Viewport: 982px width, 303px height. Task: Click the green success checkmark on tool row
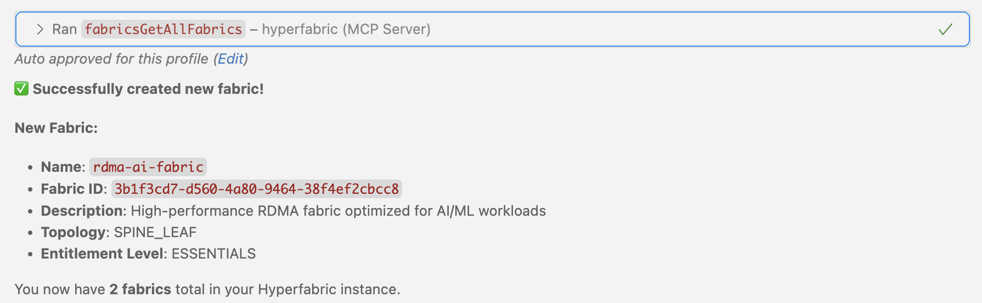point(945,30)
